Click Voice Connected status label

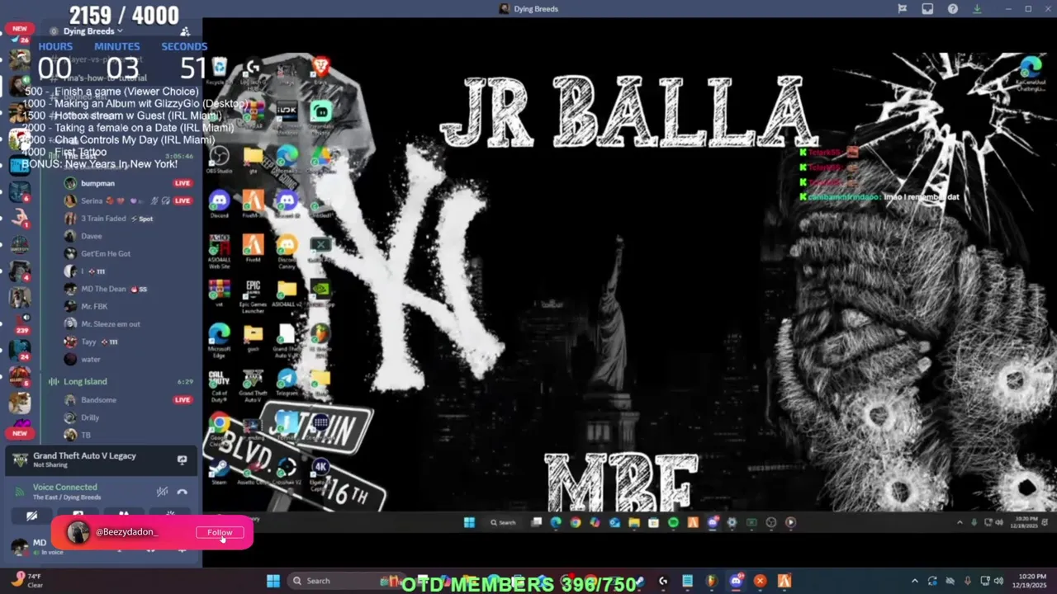tap(64, 488)
